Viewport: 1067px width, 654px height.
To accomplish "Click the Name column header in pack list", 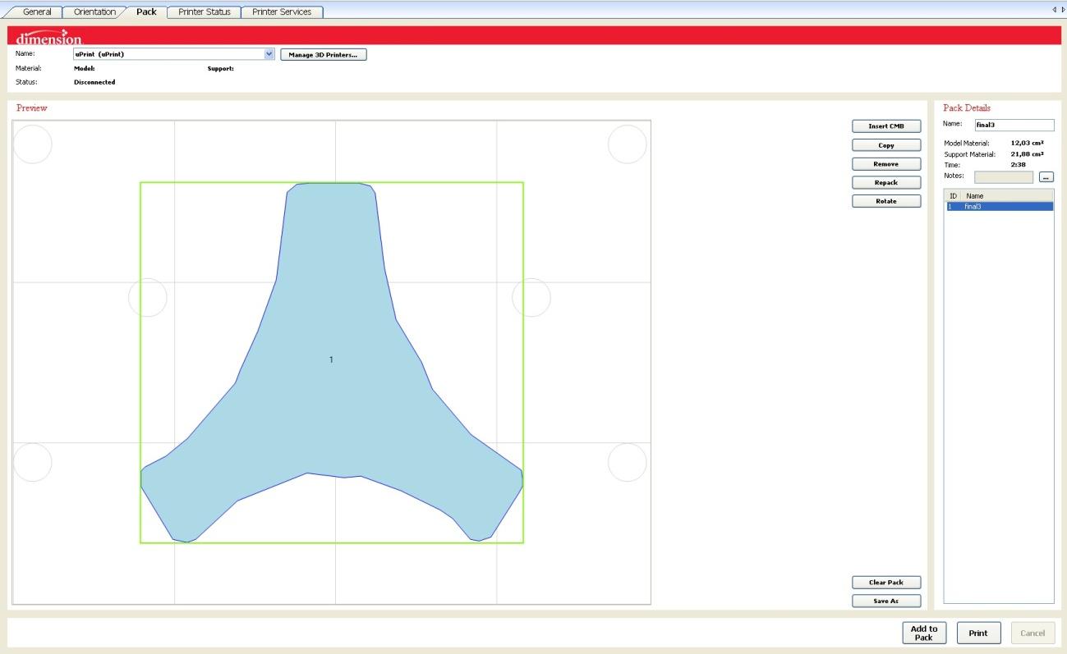I will pos(1007,196).
